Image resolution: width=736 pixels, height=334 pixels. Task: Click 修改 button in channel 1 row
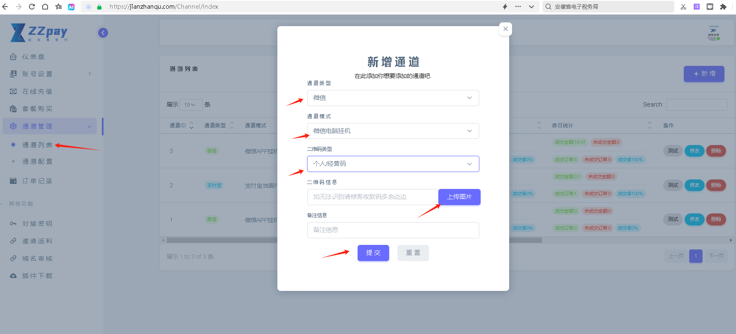pyautogui.click(x=695, y=219)
